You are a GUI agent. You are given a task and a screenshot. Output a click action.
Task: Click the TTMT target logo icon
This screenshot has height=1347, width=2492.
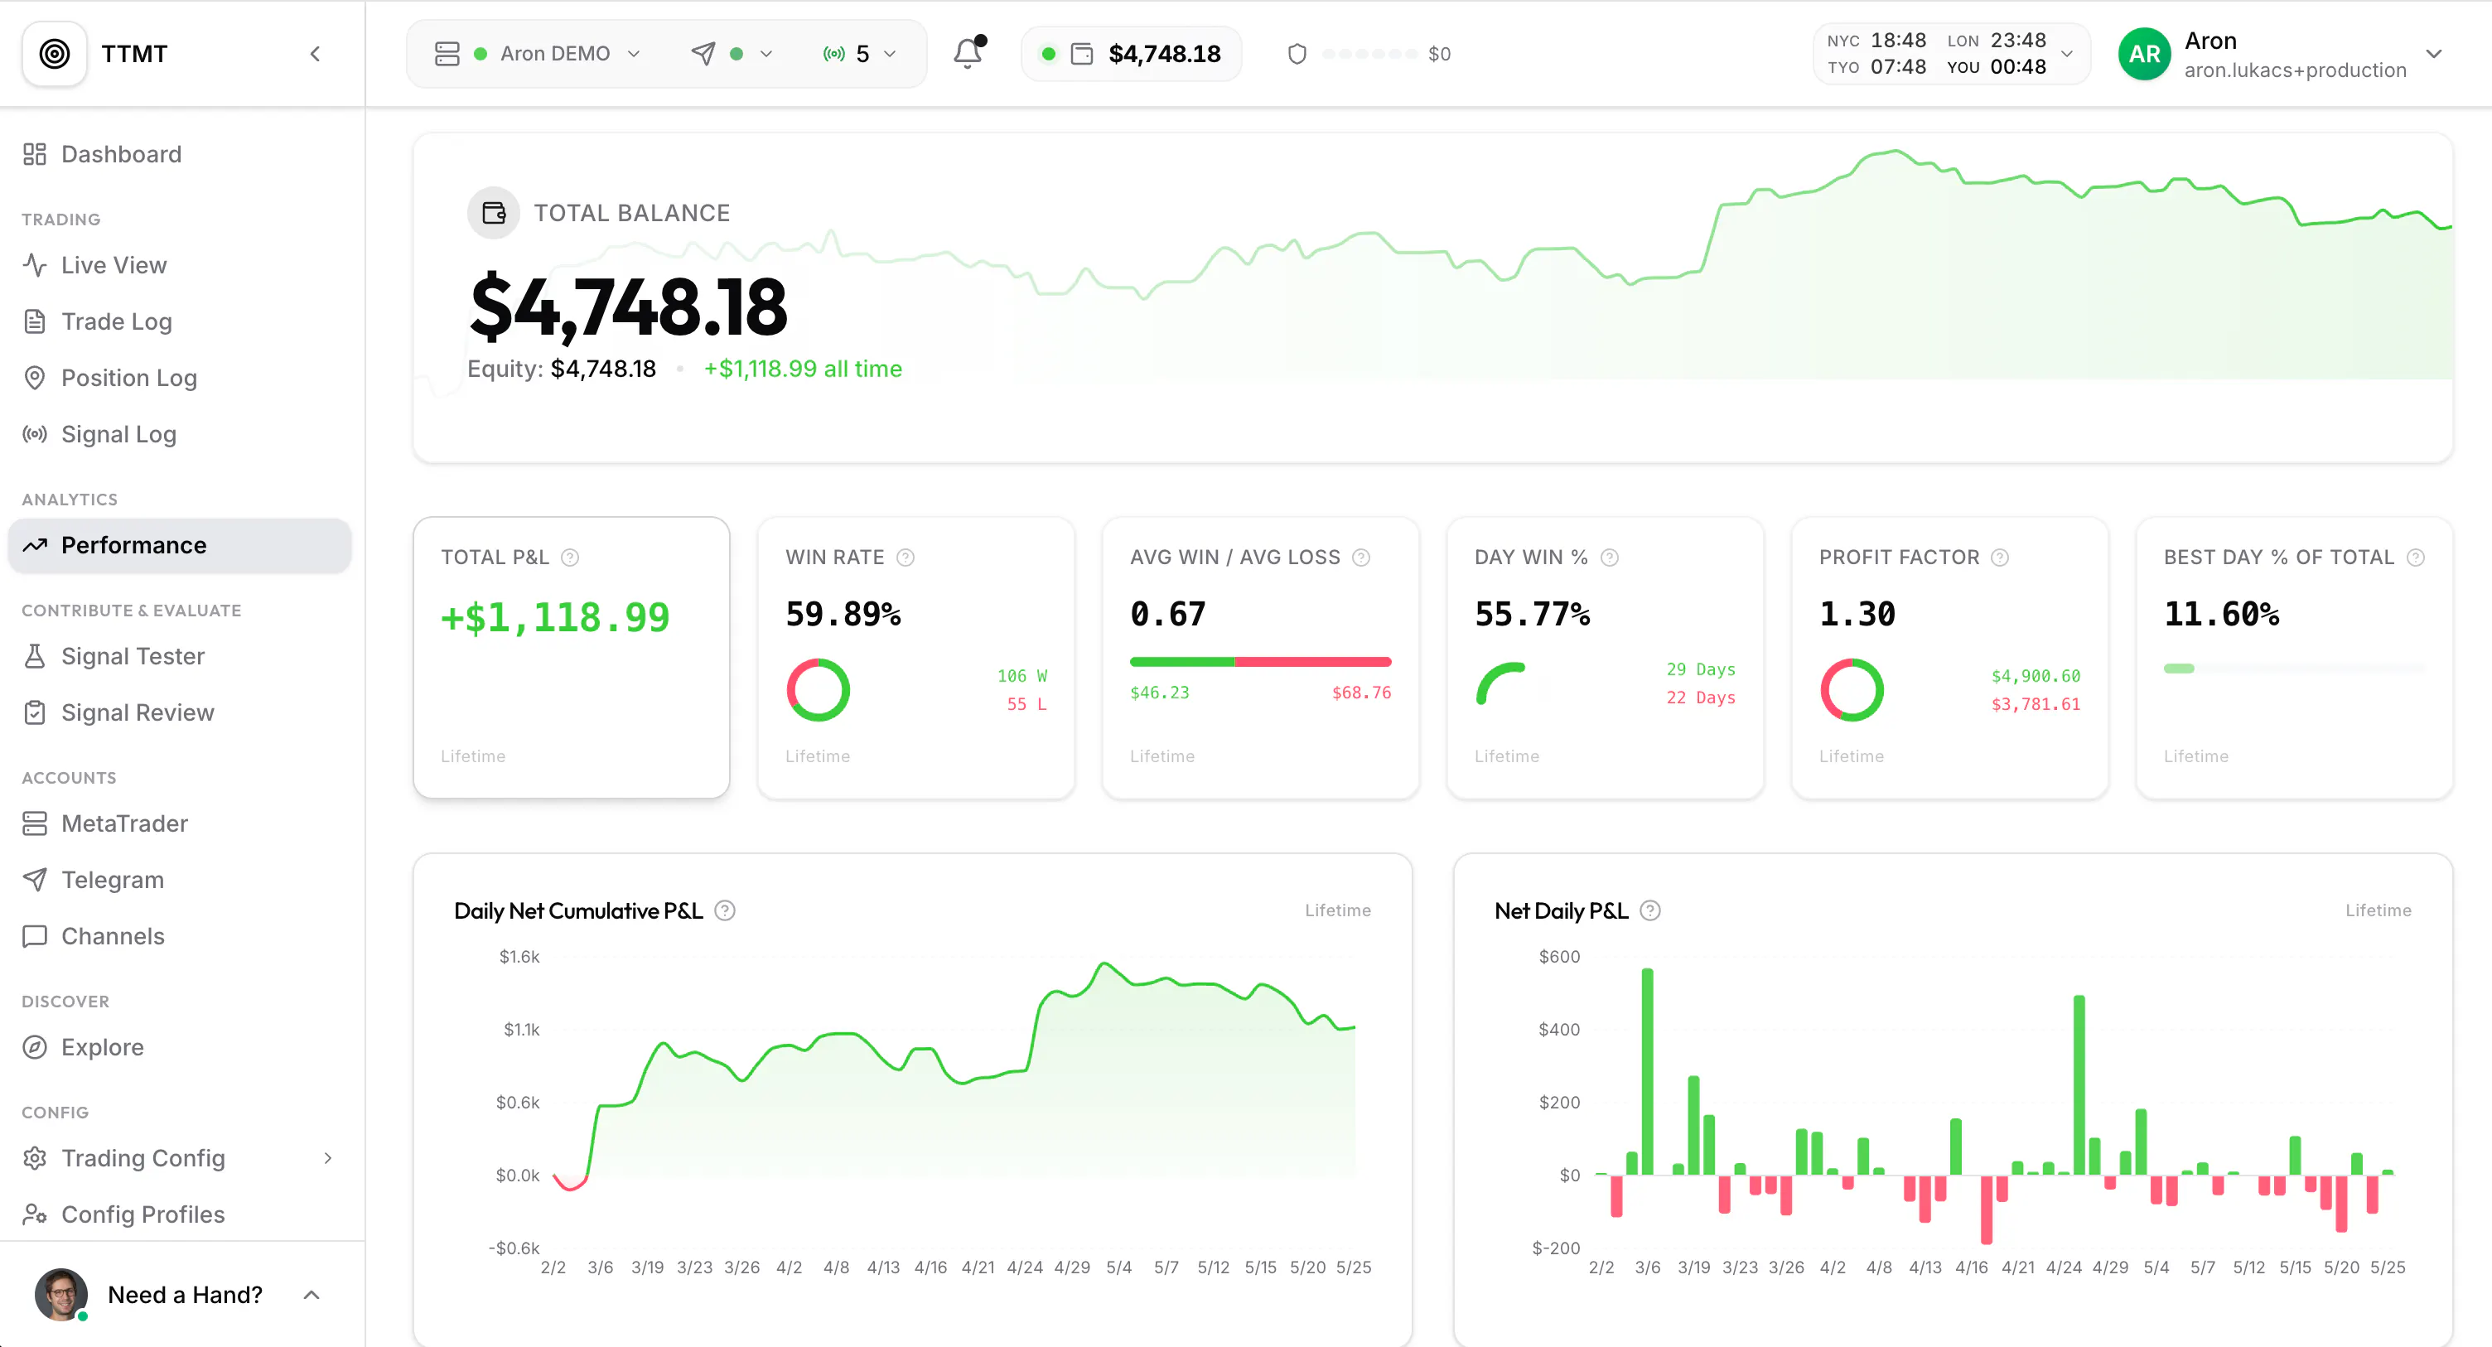56,53
